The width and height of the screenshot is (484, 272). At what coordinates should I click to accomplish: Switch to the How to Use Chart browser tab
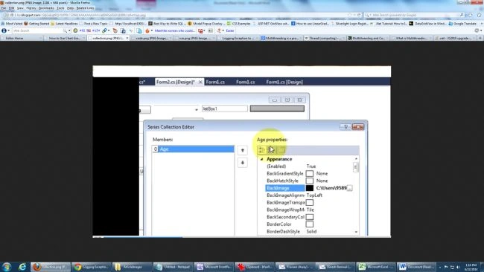[66, 38]
